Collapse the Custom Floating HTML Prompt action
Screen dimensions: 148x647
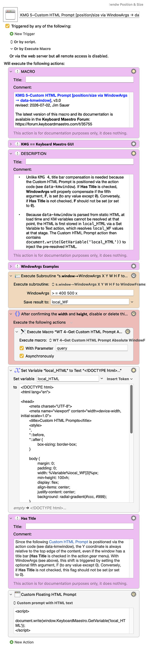coord(11,594)
